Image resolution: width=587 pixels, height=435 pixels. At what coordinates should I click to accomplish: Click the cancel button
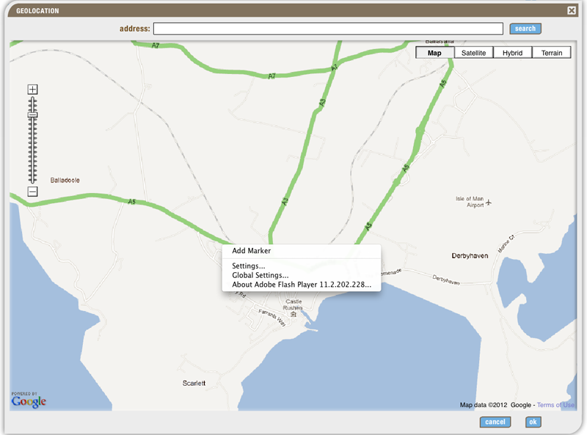(495, 422)
